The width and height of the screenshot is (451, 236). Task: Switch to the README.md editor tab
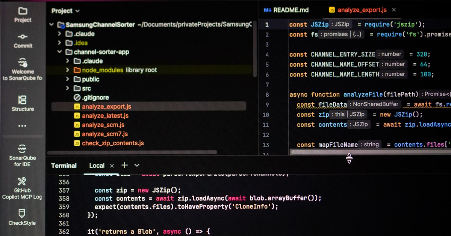(x=286, y=10)
